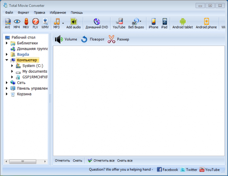This screenshot has height=176, width=228.
Task: Open the Файл menu
Action: (9, 12)
